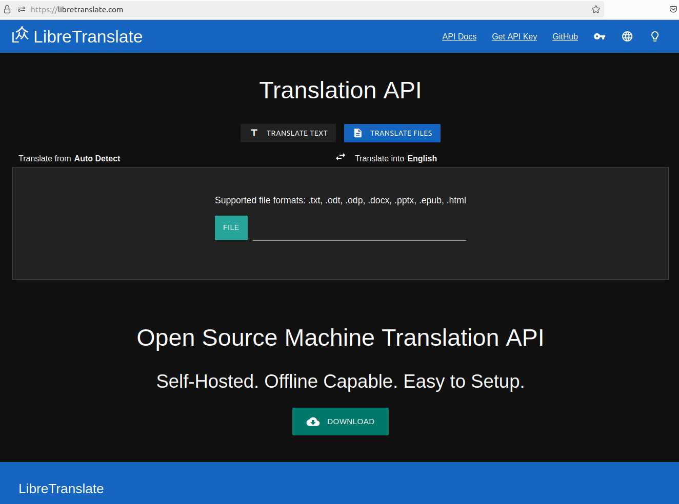Click the site permissions icon in the address bar
Screen dimensions: 679x504
[x=22, y=9]
